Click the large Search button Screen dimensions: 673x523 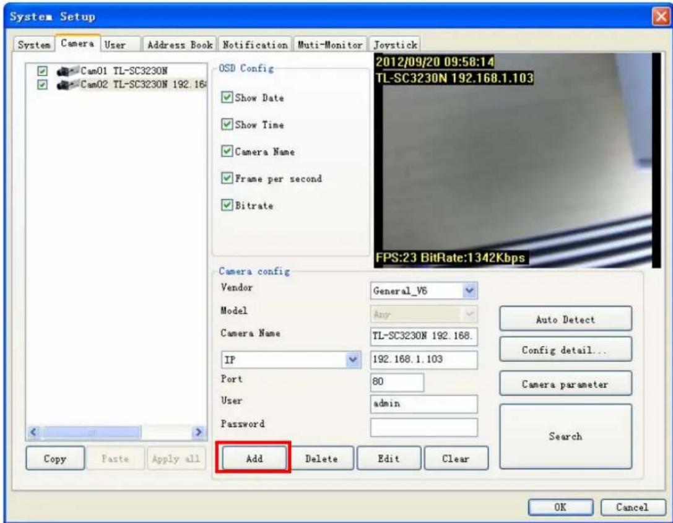click(x=565, y=436)
